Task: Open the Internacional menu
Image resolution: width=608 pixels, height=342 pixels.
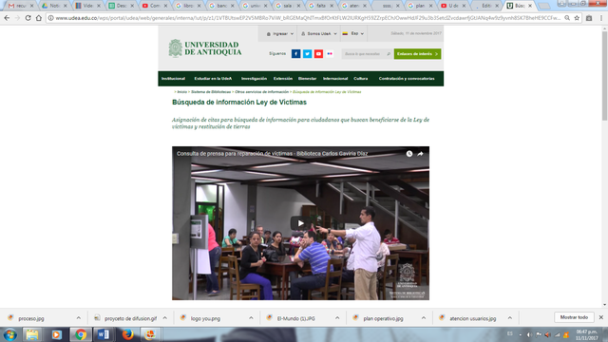Action: click(335, 79)
